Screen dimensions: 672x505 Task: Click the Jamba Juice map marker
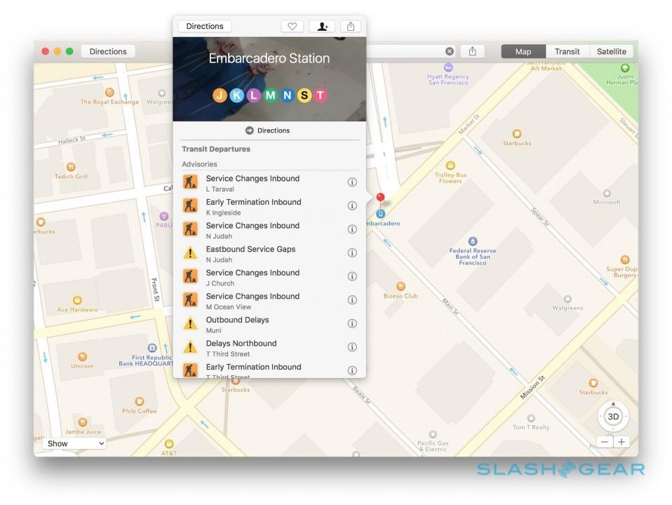(x=83, y=422)
